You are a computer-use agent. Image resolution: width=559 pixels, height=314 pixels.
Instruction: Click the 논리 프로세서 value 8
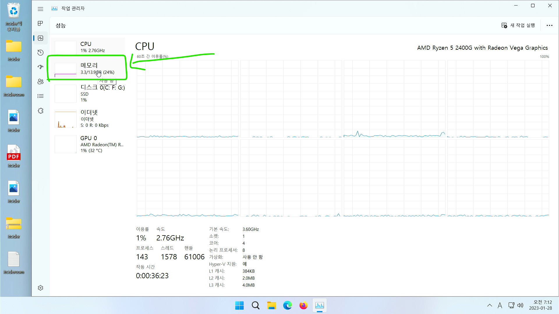tap(244, 250)
